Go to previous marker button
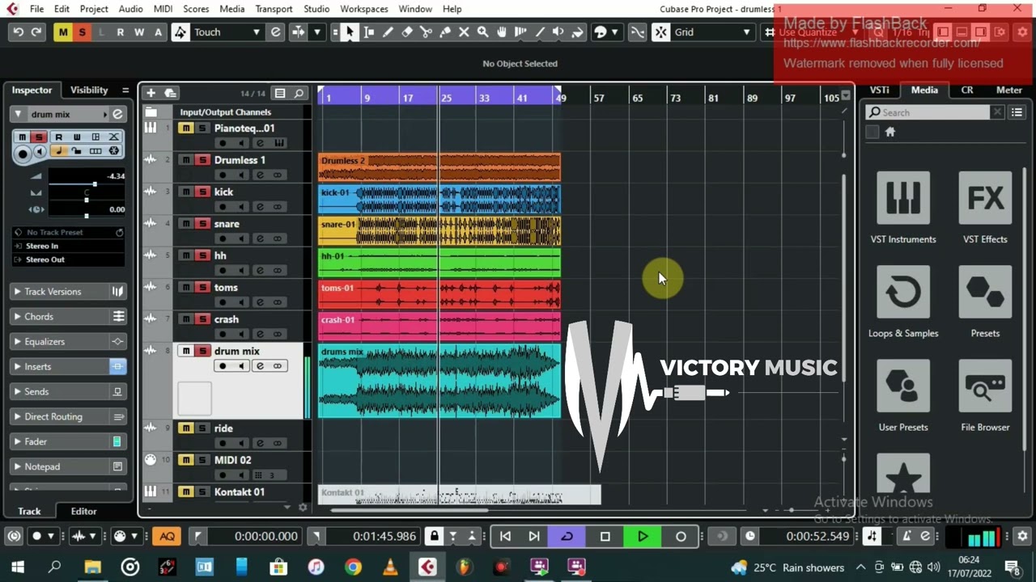The height and width of the screenshot is (582, 1036). (x=505, y=536)
